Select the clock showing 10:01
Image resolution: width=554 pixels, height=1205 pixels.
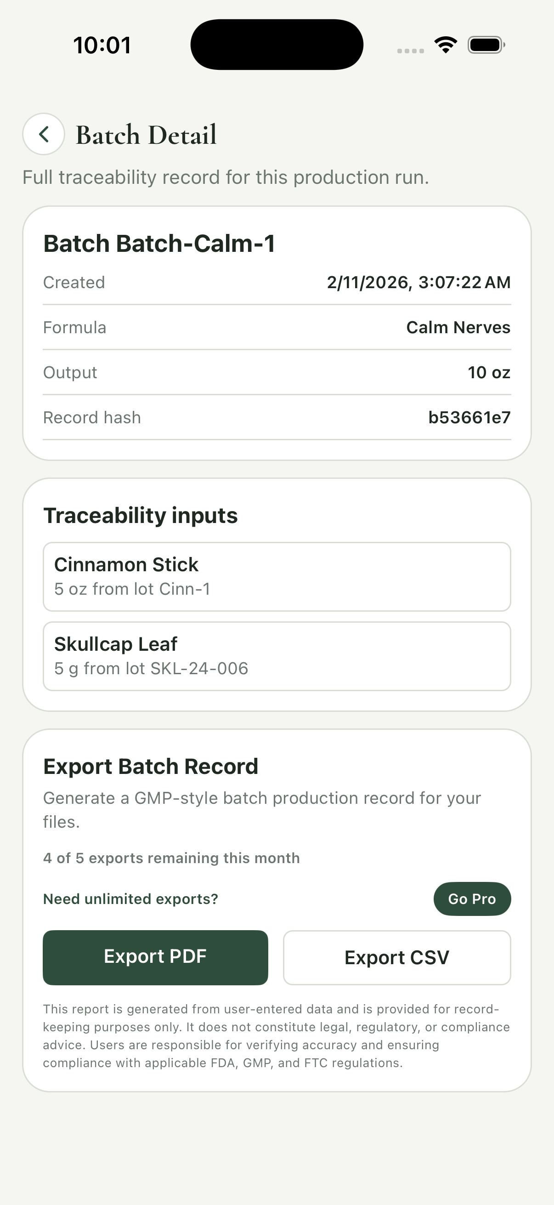coord(102,44)
